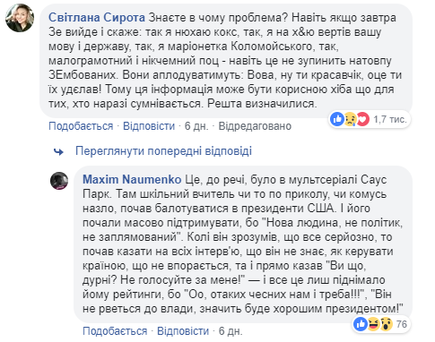Show edit history via Відредаговано
Screen dimensions: 435x342
pyautogui.click(x=255, y=126)
